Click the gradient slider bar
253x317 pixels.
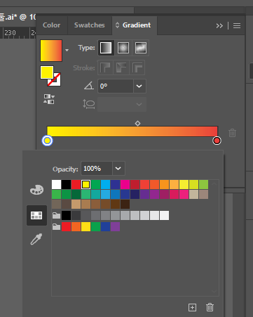[132, 131]
